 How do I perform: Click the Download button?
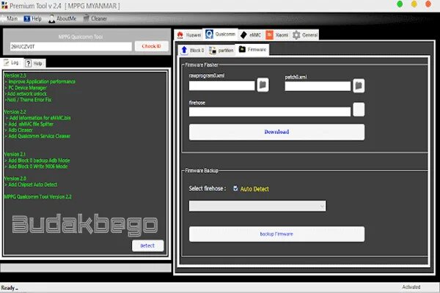click(x=276, y=132)
